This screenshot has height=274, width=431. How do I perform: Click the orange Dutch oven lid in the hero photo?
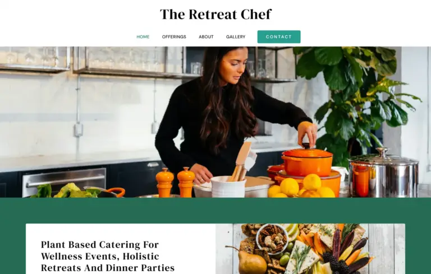[x=308, y=152]
